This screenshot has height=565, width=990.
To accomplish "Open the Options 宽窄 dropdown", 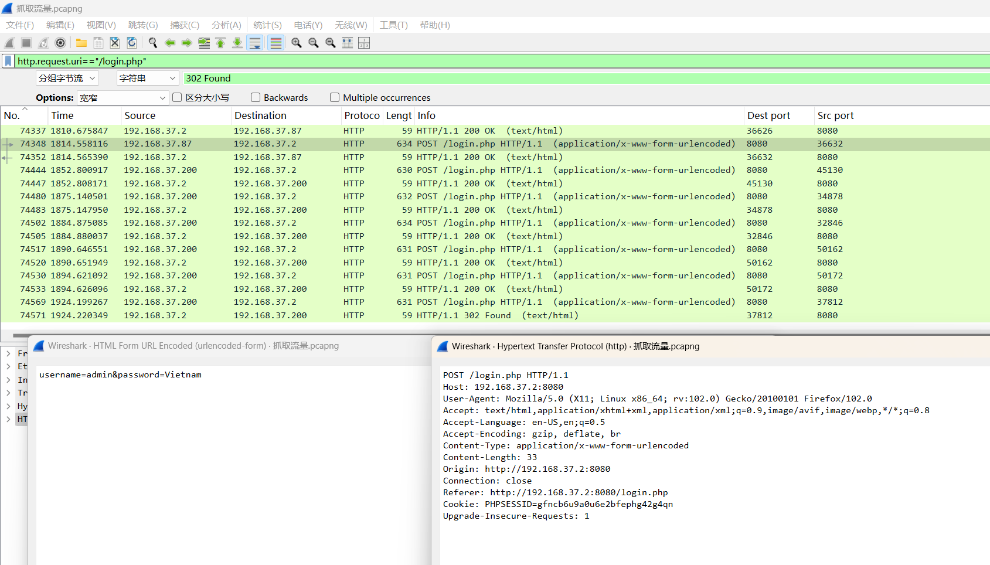I will (123, 98).
